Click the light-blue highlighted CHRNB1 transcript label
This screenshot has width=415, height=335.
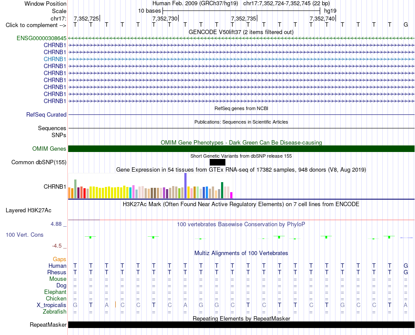(55, 59)
